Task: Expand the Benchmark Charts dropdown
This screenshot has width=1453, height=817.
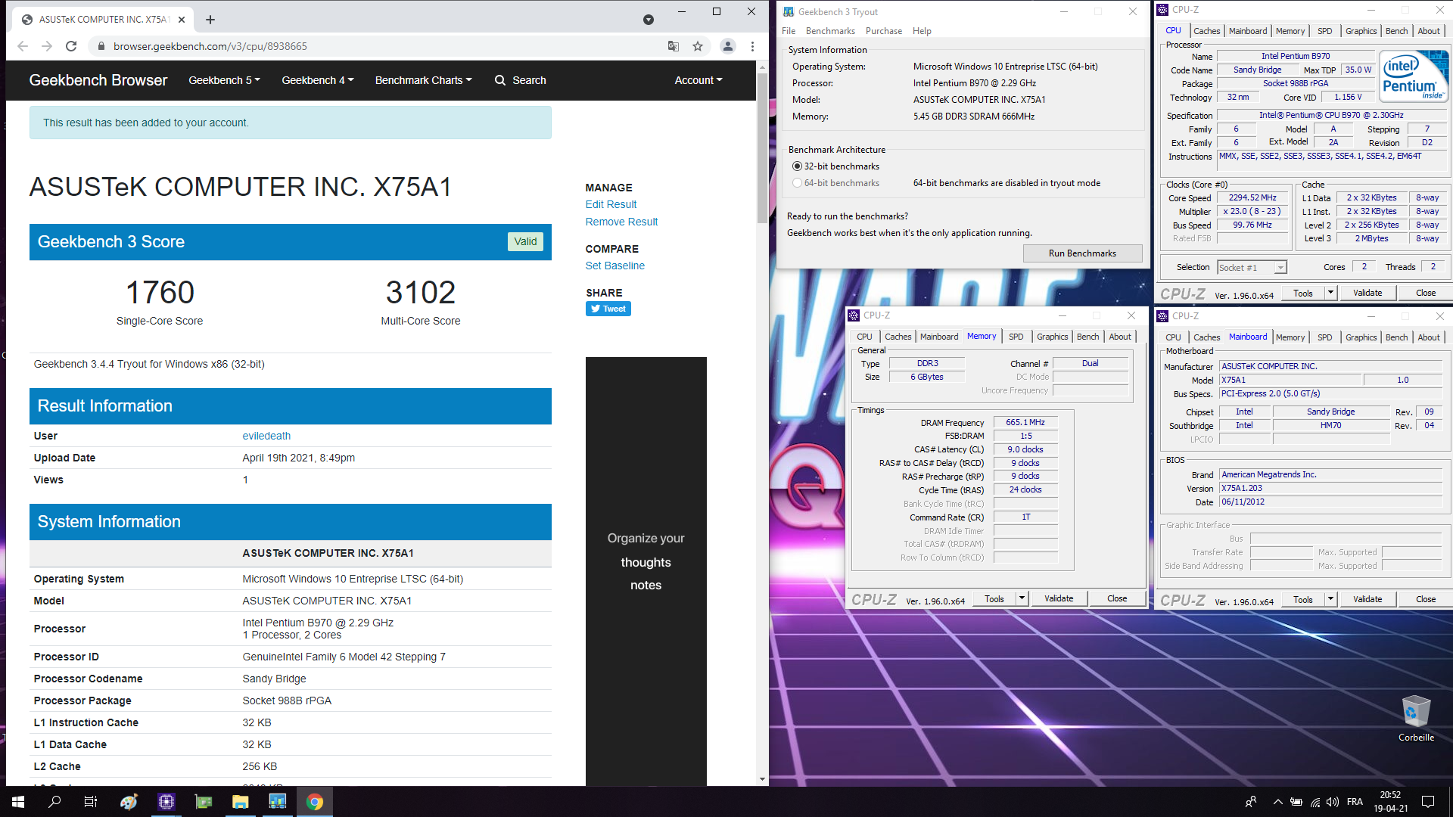Action: coord(423,80)
